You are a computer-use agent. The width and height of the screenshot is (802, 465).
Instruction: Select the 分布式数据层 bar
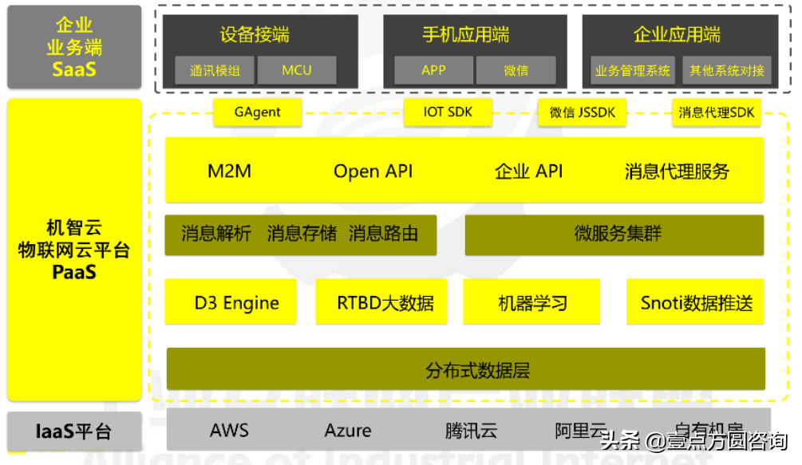[465, 369]
